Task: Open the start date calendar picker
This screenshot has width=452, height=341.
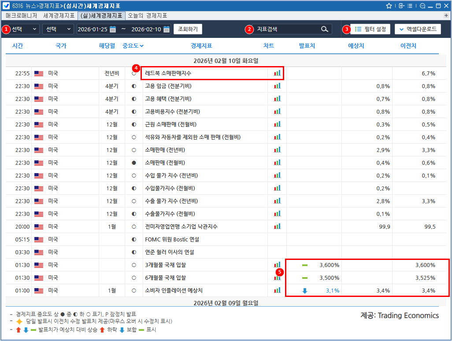Action: 113,30
